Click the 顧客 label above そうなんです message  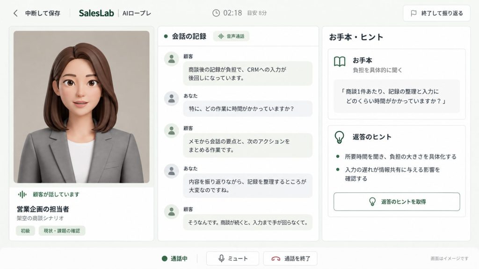tap(188, 209)
